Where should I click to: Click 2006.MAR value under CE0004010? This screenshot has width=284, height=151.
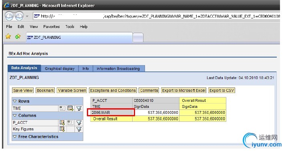[x=156, y=113]
